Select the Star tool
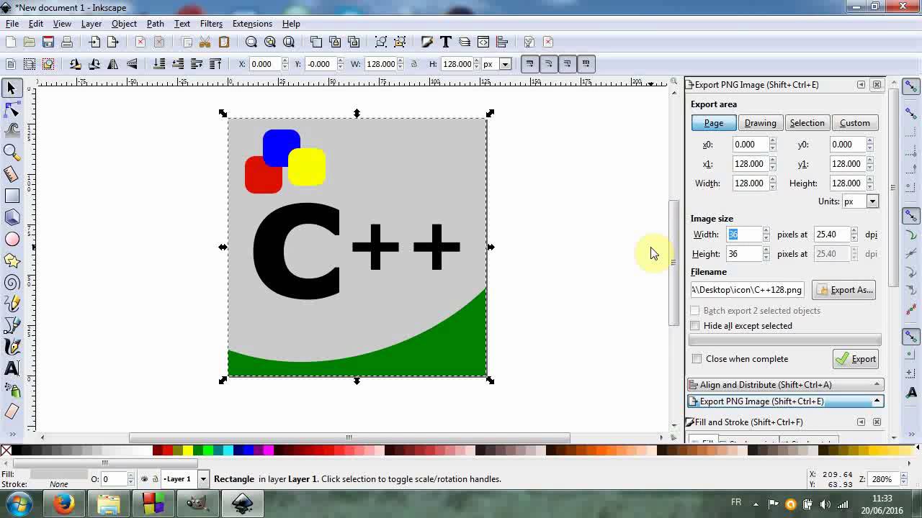This screenshot has width=922, height=518. [x=12, y=260]
